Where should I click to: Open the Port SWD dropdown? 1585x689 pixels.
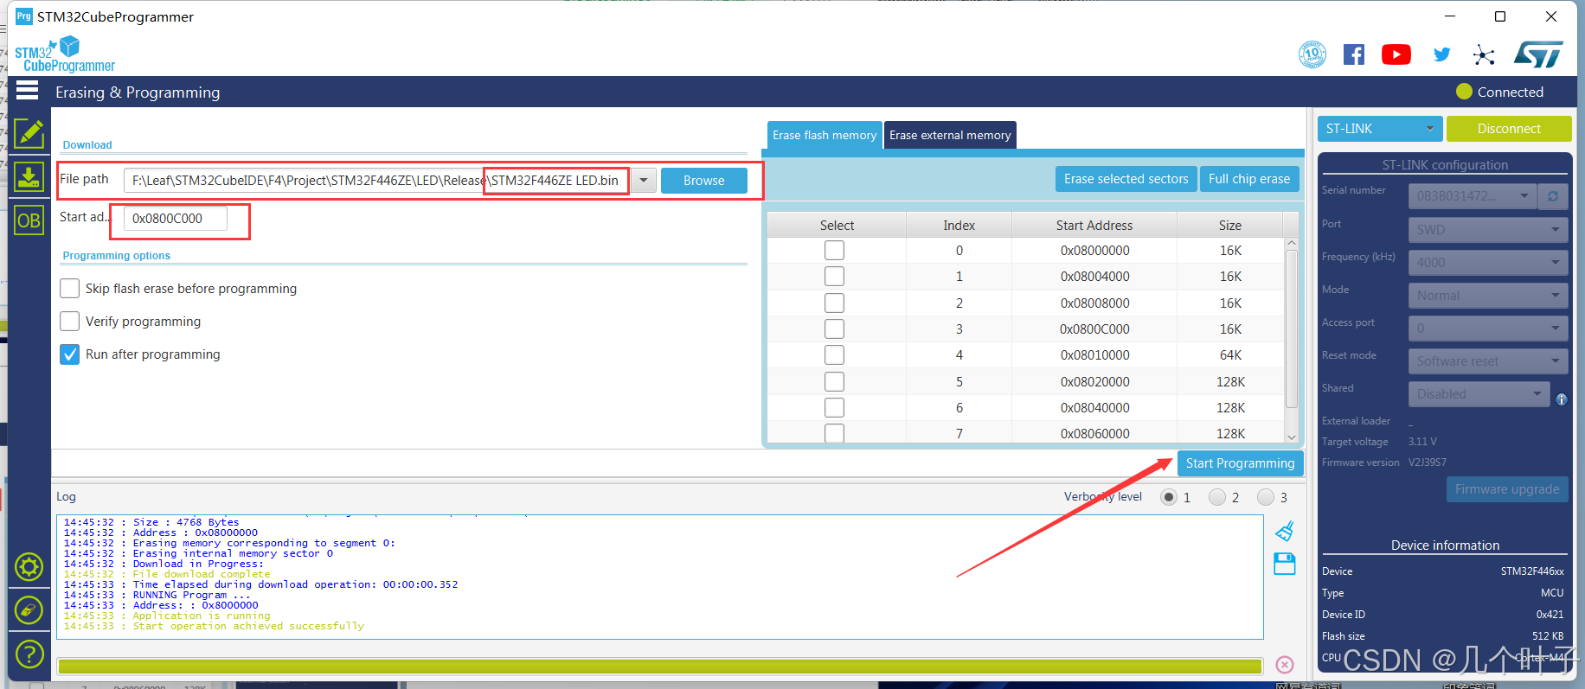point(1488,229)
